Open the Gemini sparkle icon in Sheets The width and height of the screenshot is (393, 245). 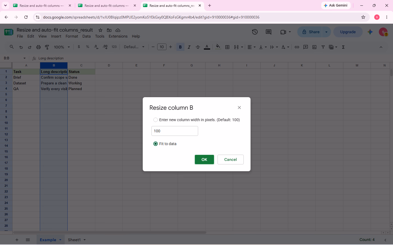370,32
